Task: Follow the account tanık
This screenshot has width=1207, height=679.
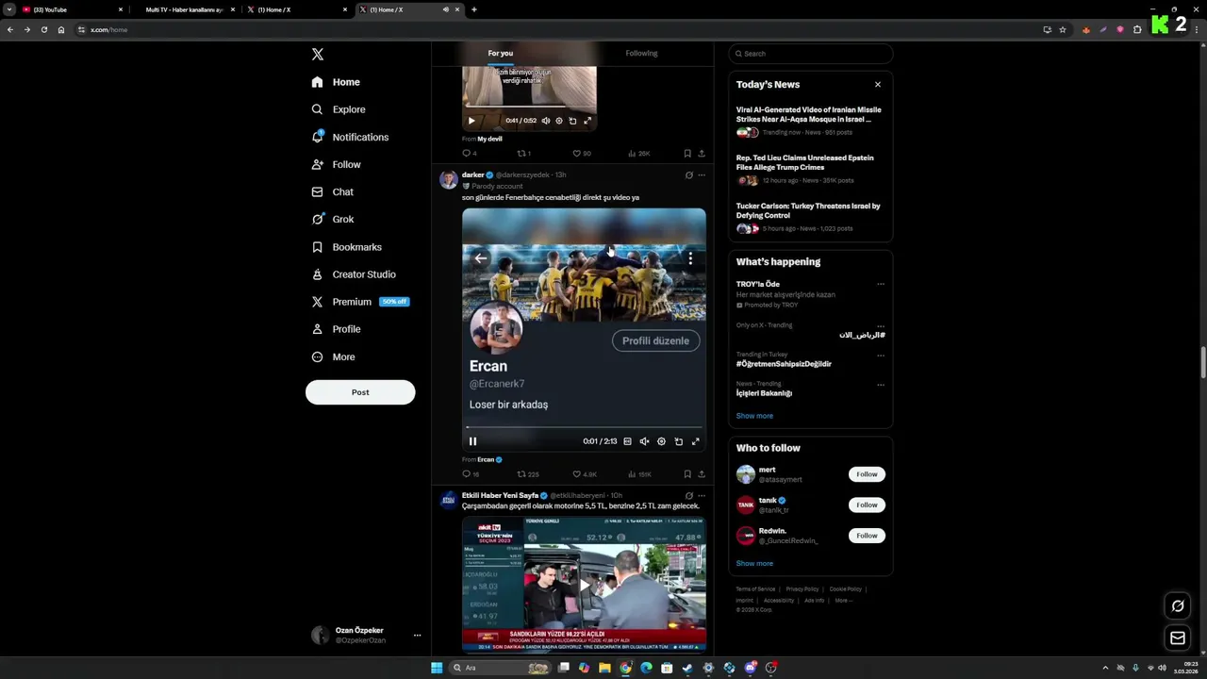Action: (867, 505)
